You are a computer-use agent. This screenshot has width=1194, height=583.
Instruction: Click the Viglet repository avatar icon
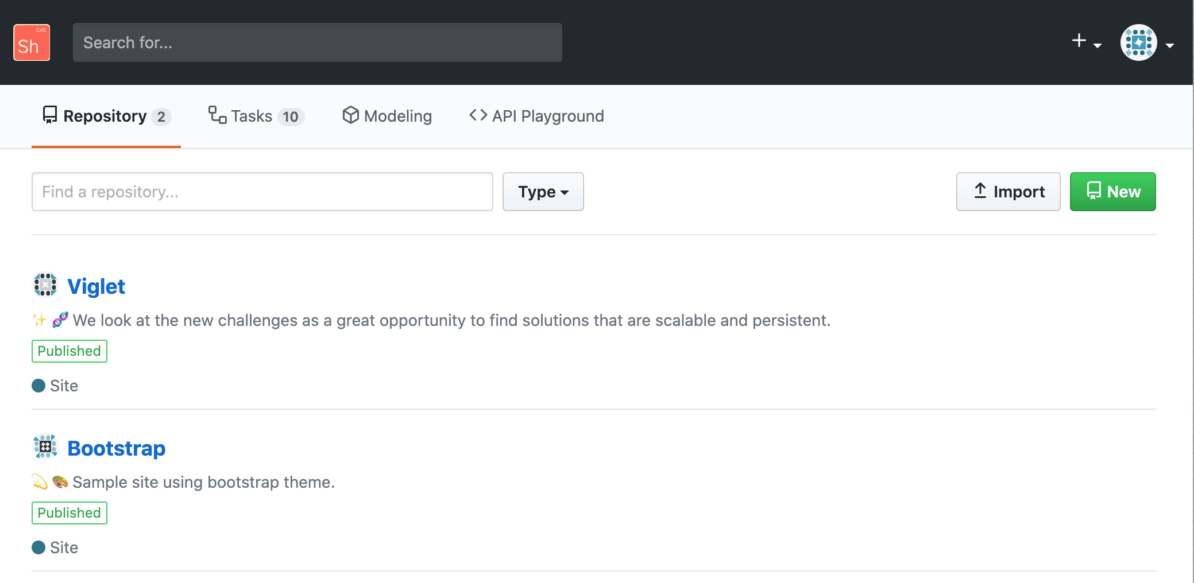coord(45,285)
